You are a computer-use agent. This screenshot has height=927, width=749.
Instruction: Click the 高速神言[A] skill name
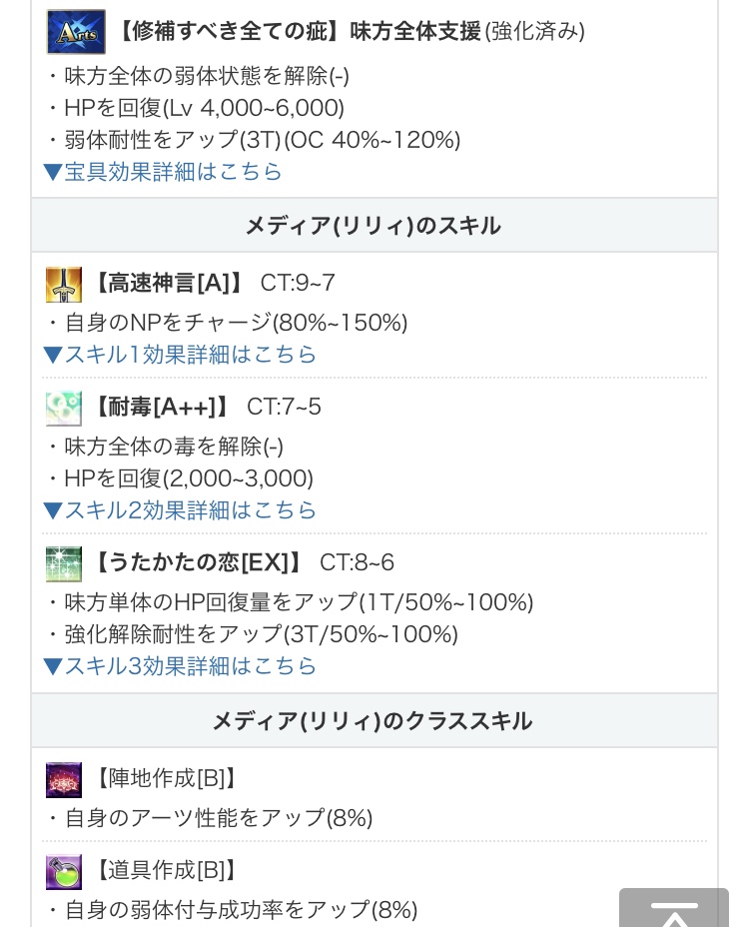coord(168,284)
